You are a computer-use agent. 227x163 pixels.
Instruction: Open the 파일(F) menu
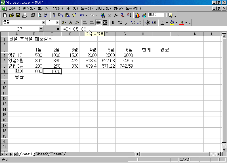[14, 8]
